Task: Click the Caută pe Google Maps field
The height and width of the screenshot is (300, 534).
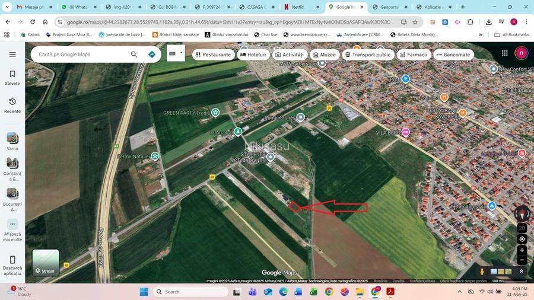Action: point(82,55)
